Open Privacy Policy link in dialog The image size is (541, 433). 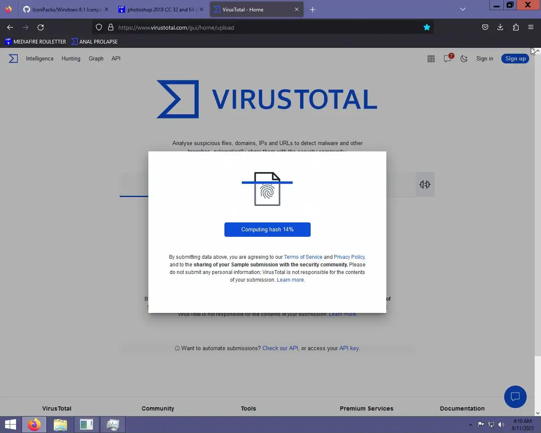click(x=349, y=257)
